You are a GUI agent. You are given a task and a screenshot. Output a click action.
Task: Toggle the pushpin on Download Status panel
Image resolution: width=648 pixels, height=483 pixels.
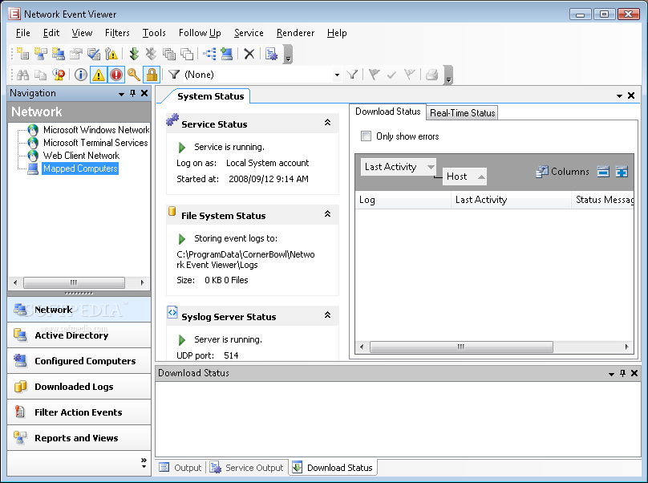tap(623, 373)
